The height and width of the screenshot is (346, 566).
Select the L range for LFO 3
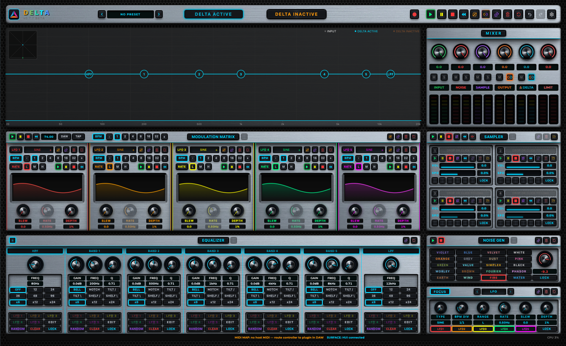[x=193, y=167]
